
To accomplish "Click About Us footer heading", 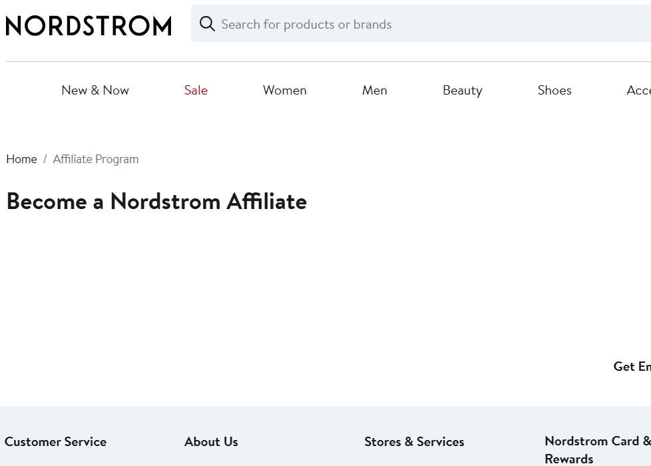I will pos(211,441).
